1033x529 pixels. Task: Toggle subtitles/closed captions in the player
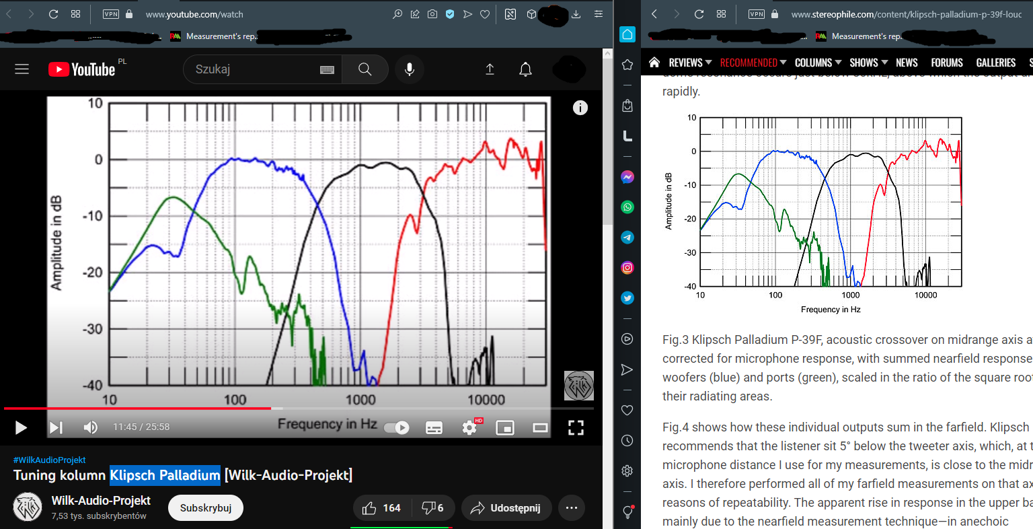434,427
